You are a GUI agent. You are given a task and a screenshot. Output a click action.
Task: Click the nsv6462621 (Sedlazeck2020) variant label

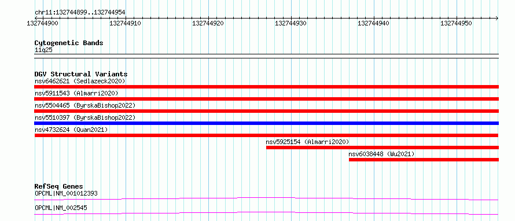pyautogui.click(x=80, y=81)
